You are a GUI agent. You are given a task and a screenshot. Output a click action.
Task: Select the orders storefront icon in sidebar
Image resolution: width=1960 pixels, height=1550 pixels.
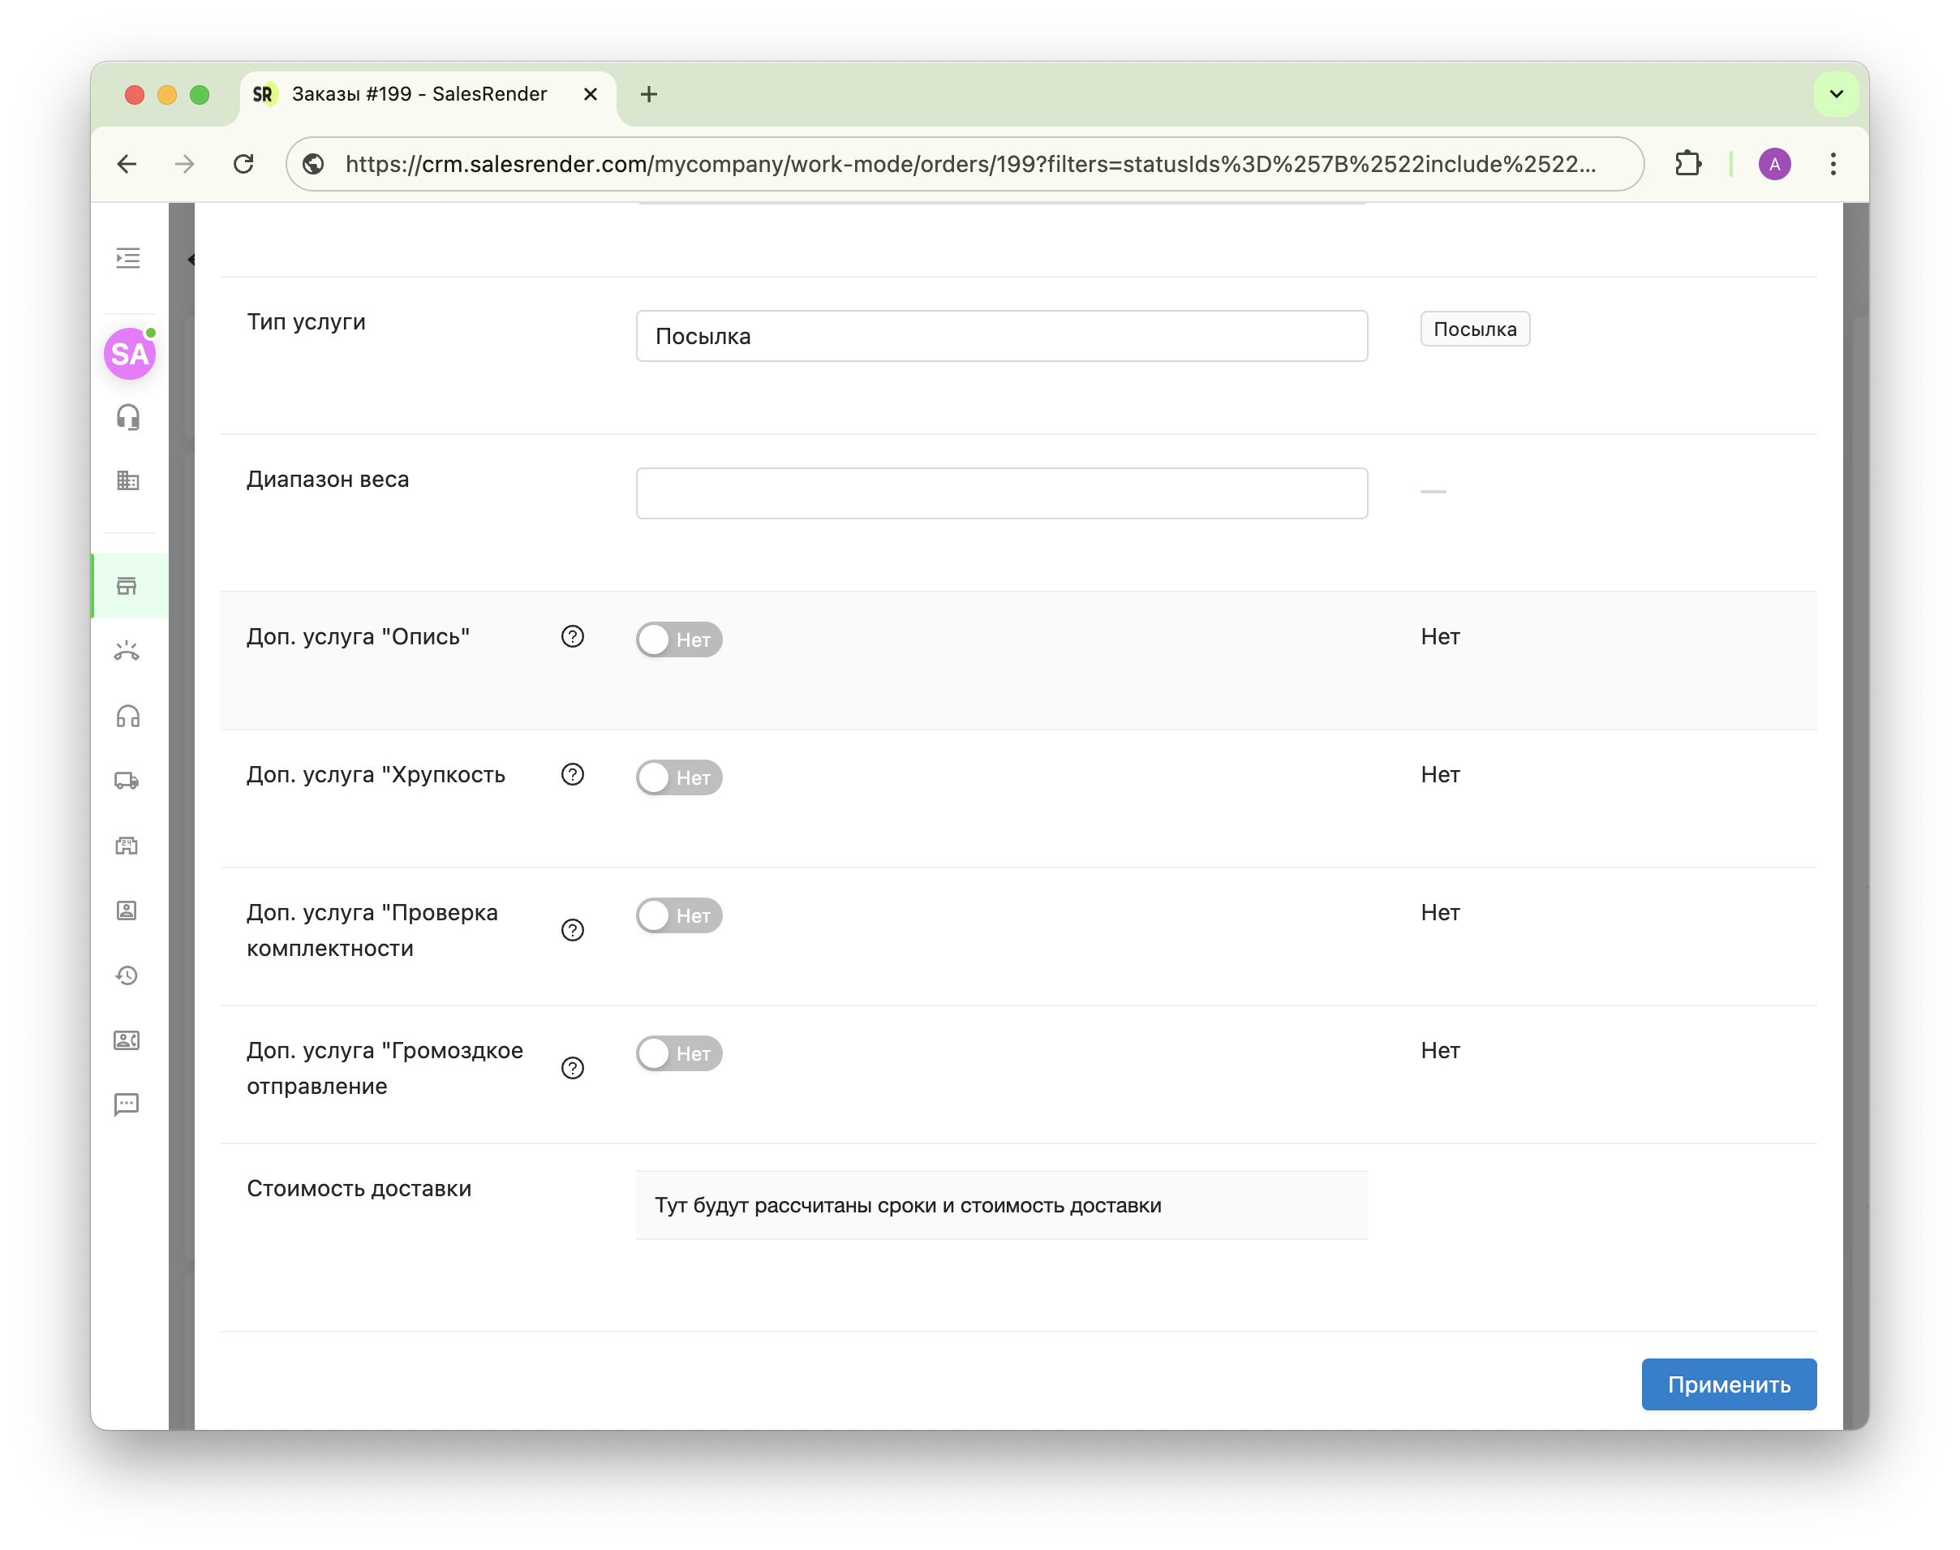127,585
